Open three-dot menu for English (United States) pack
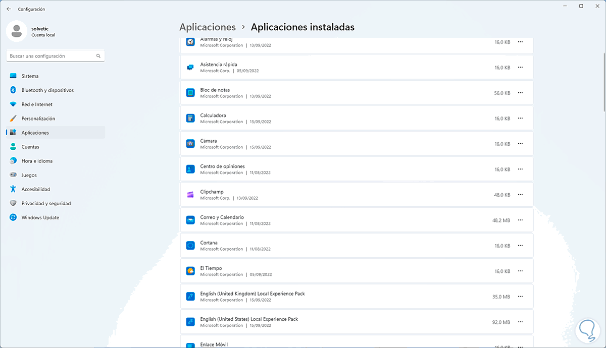 [520, 322]
